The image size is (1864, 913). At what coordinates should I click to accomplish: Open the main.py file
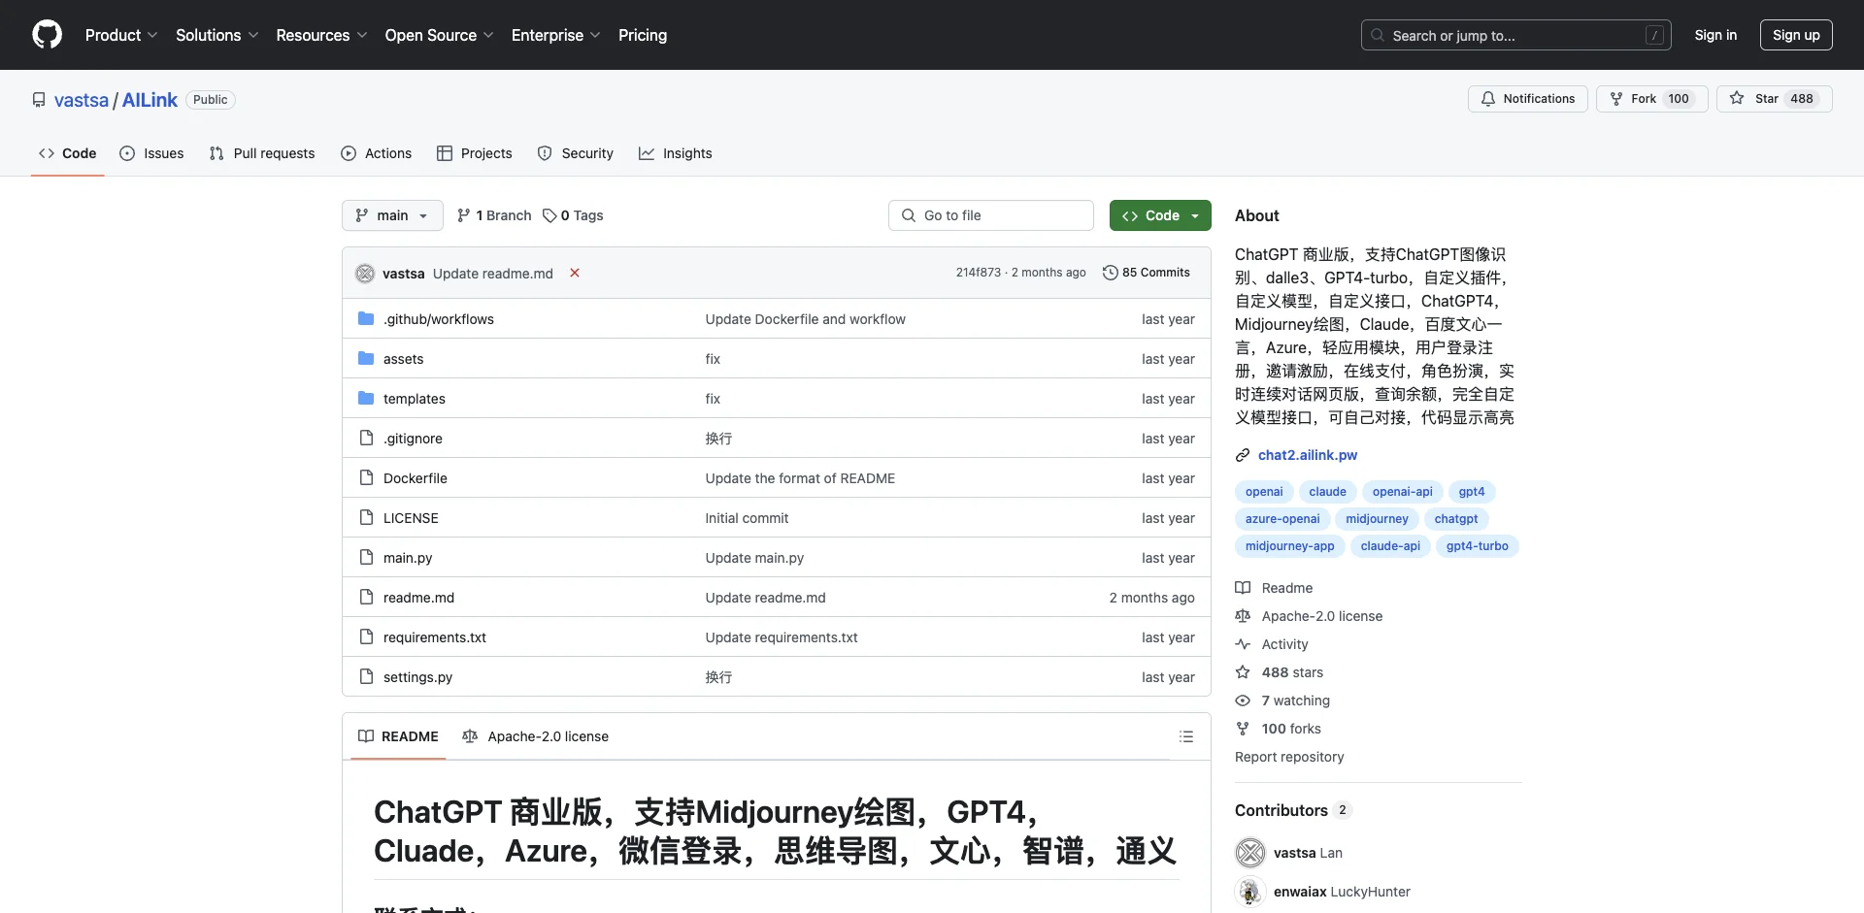(408, 558)
